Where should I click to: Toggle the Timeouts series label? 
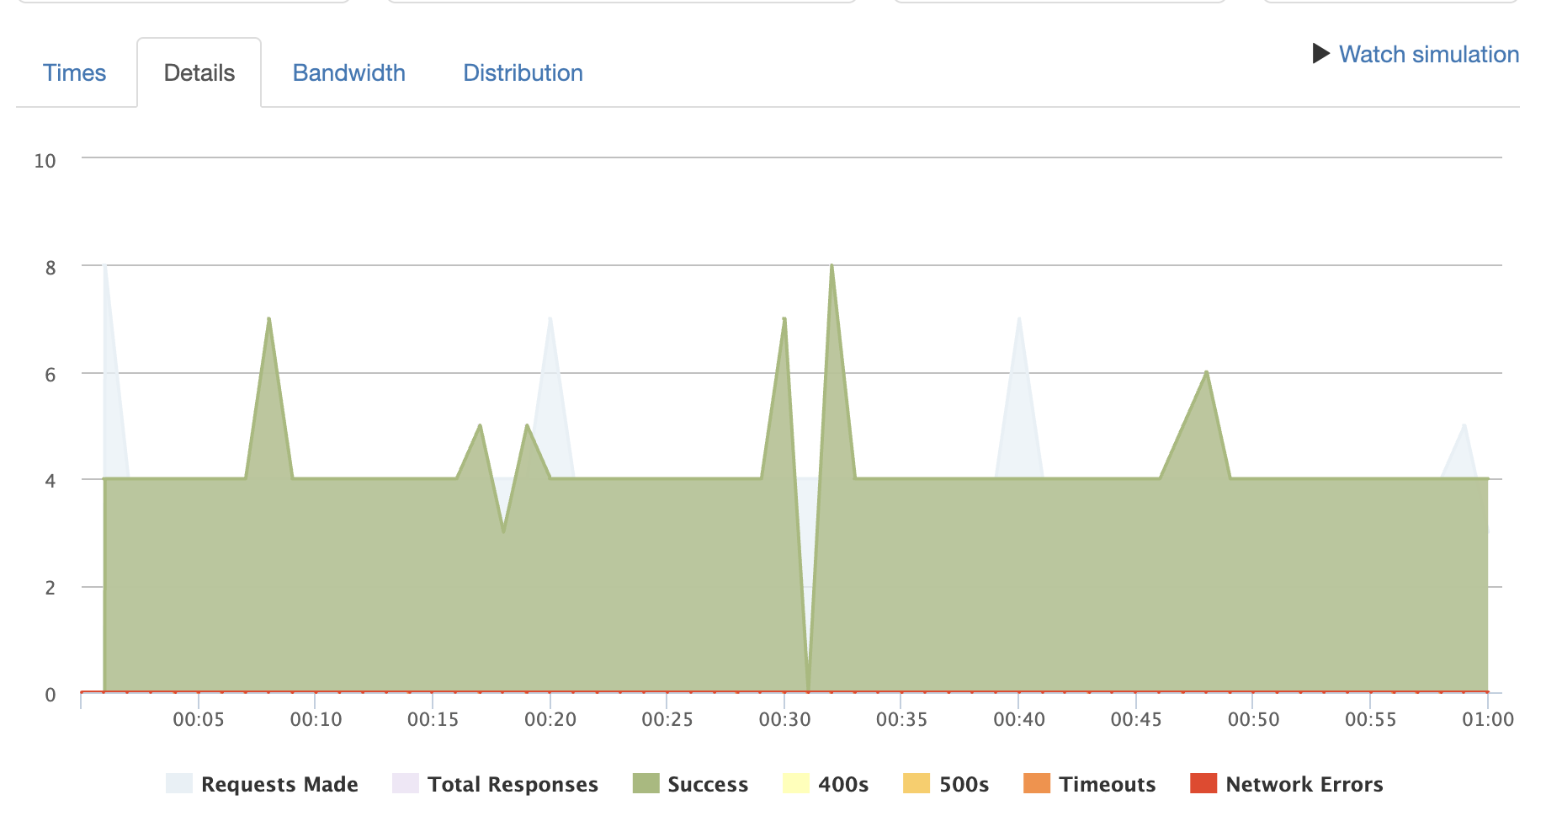coord(1107,785)
